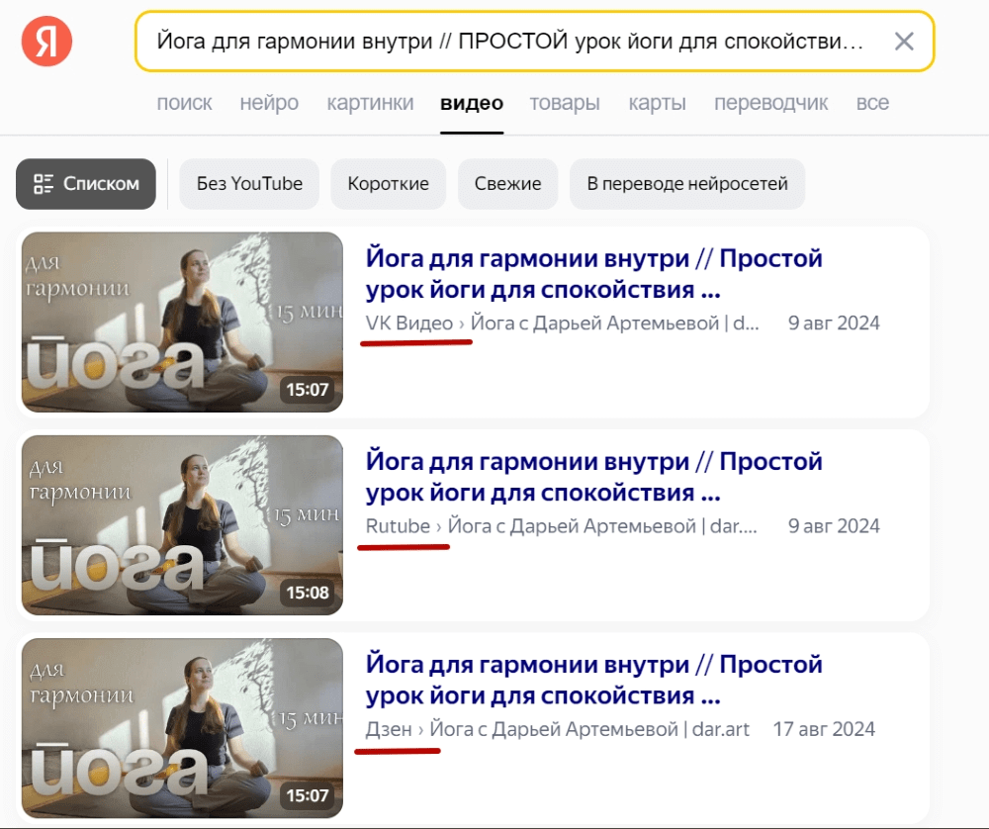
Task: Open the Дзен video title link
Action: coord(593,680)
